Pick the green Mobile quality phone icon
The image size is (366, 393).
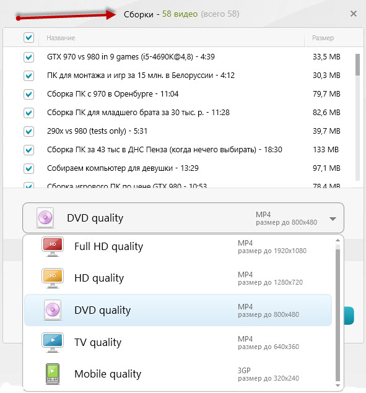tap(53, 374)
